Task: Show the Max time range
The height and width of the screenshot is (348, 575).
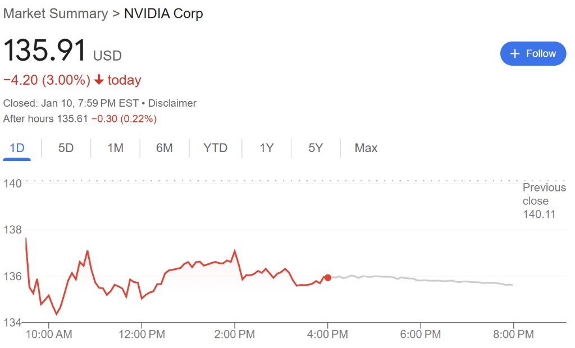Action: 366,148
